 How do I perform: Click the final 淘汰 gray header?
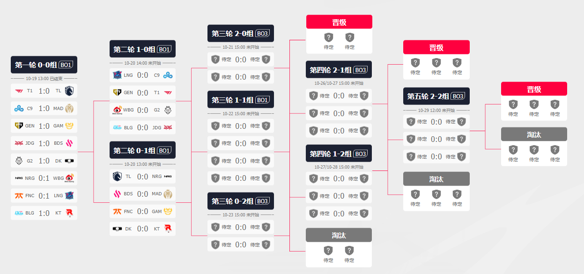[x=534, y=134]
